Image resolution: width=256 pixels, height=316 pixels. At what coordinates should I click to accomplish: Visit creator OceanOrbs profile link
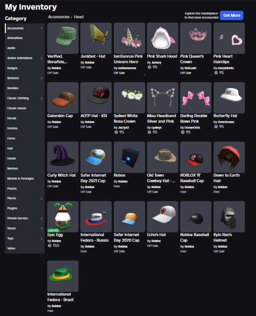(192, 128)
